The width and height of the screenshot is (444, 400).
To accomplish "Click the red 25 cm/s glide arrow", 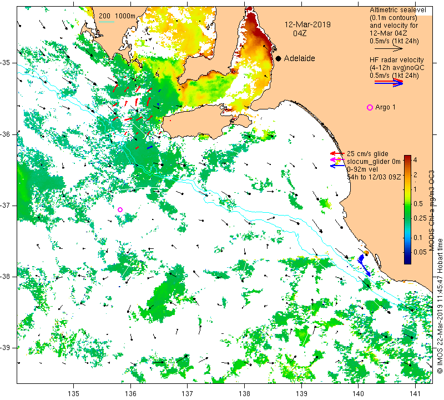I will click(x=337, y=153).
